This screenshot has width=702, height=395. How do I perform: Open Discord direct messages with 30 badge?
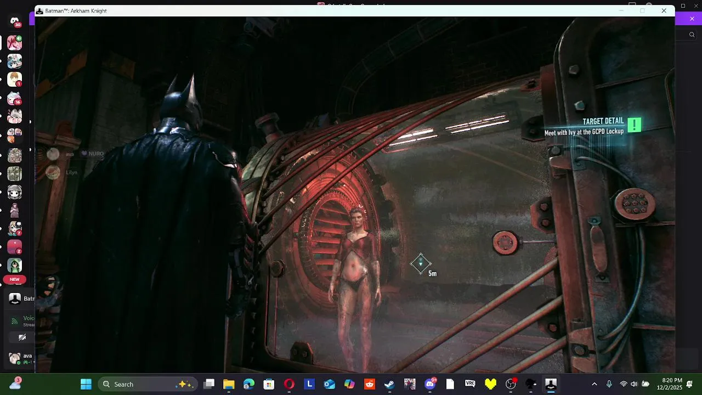point(15,21)
